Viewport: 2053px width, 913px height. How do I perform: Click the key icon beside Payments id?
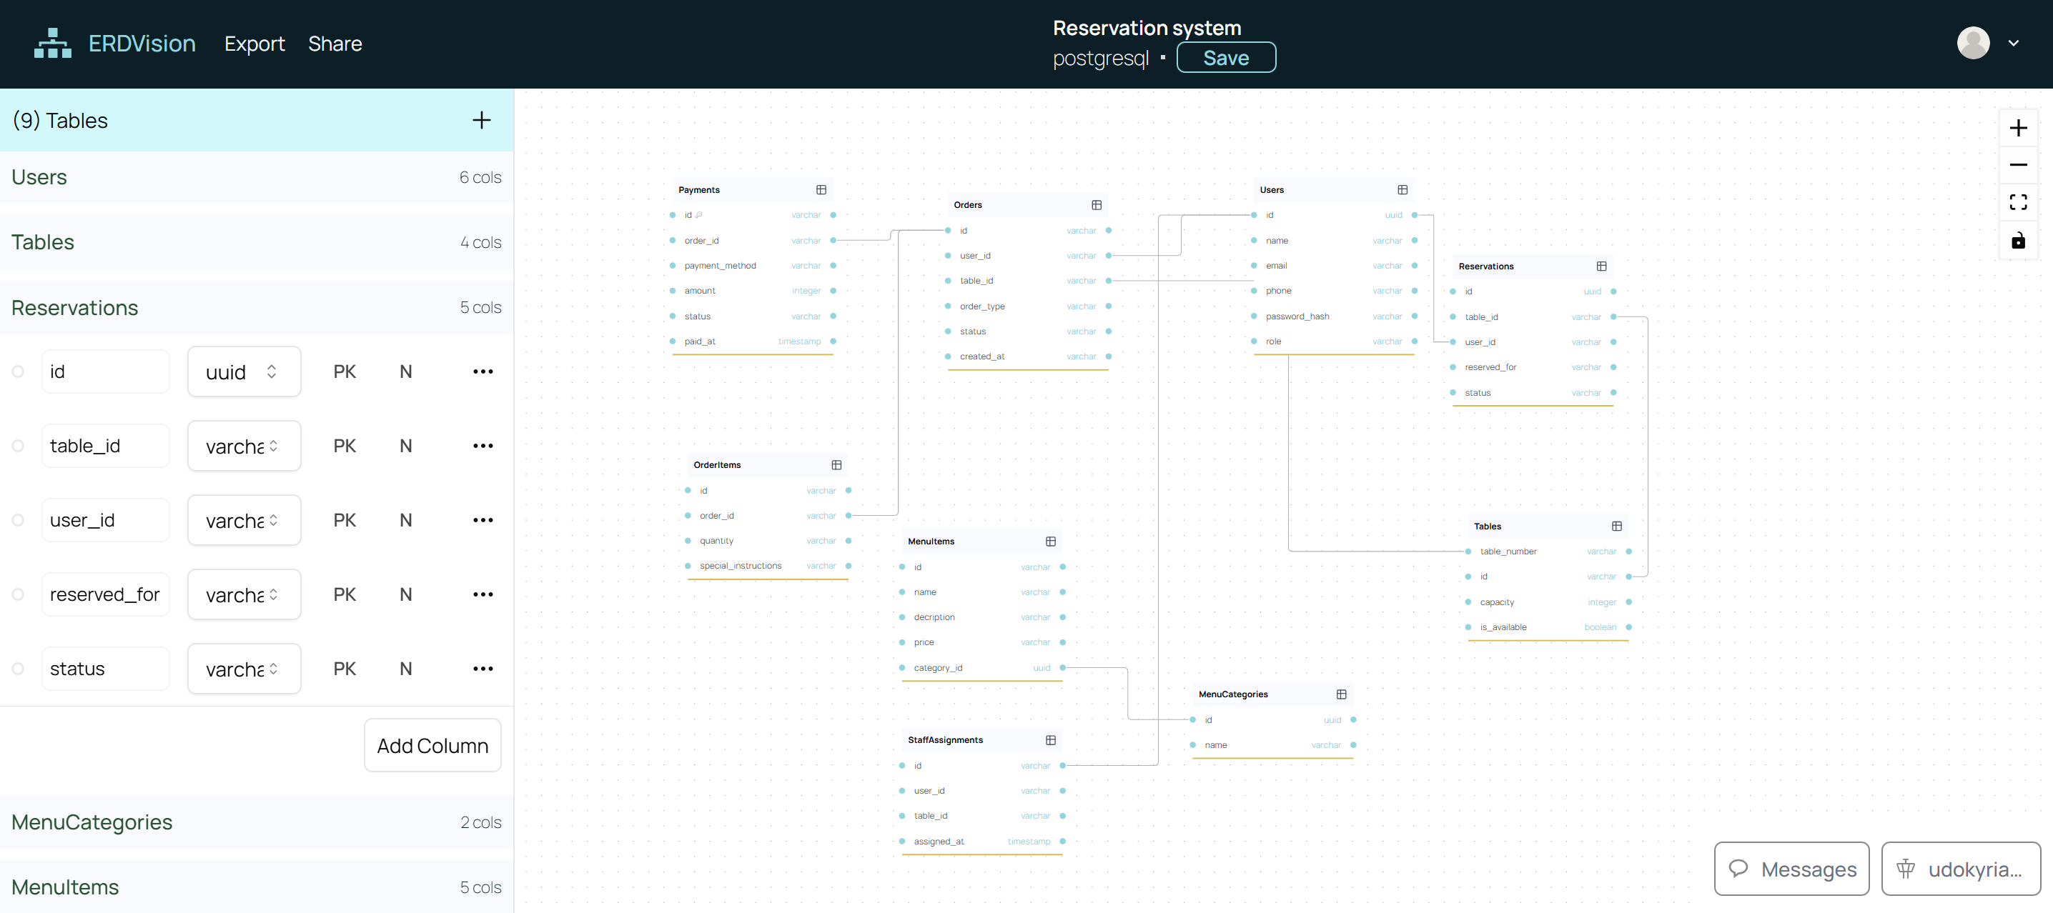click(699, 214)
